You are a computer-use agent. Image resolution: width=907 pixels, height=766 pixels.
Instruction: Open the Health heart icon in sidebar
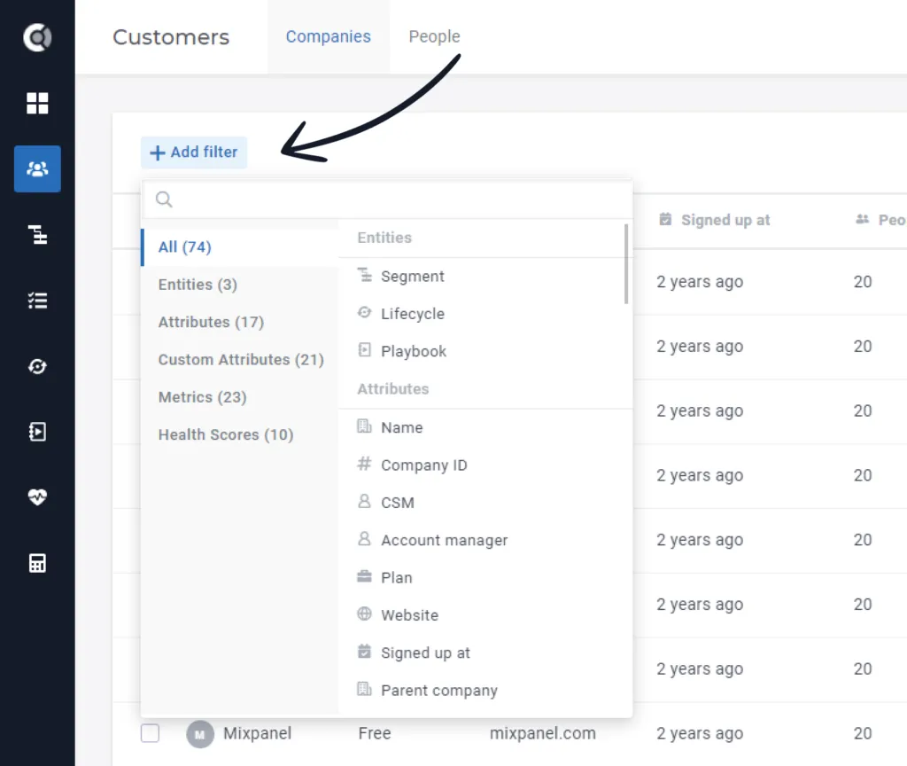(37, 496)
